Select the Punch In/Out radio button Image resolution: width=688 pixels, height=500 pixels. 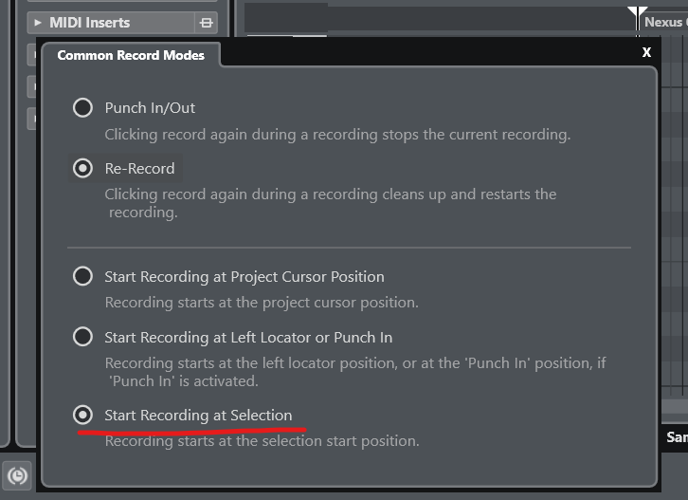[x=82, y=107]
